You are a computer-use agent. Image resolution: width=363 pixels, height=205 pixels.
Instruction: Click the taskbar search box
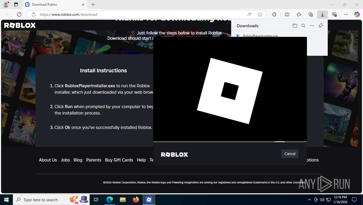[51, 200]
